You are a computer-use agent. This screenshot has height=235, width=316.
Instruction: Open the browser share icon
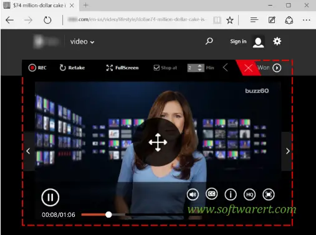point(289,20)
